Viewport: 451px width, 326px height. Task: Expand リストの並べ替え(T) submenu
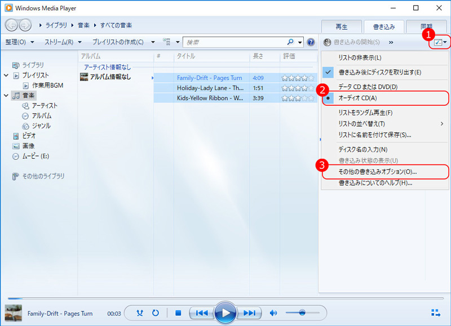385,124
